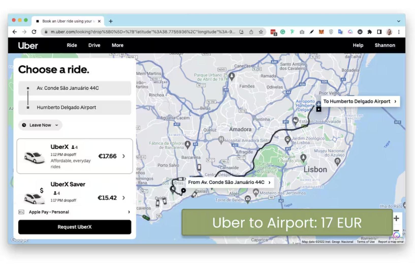Click the Jardim Zoológico map pin
This screenshot has width=415, height=264.
click(287, 139)
